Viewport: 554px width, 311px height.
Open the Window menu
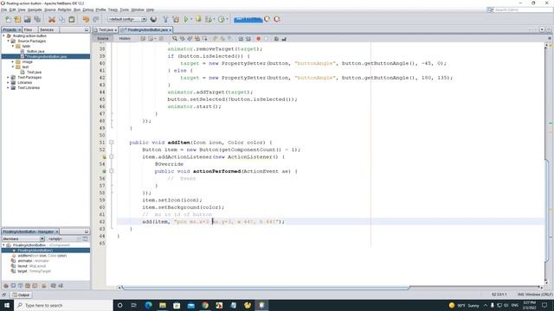pyautogui.click(x=138, y=10)
